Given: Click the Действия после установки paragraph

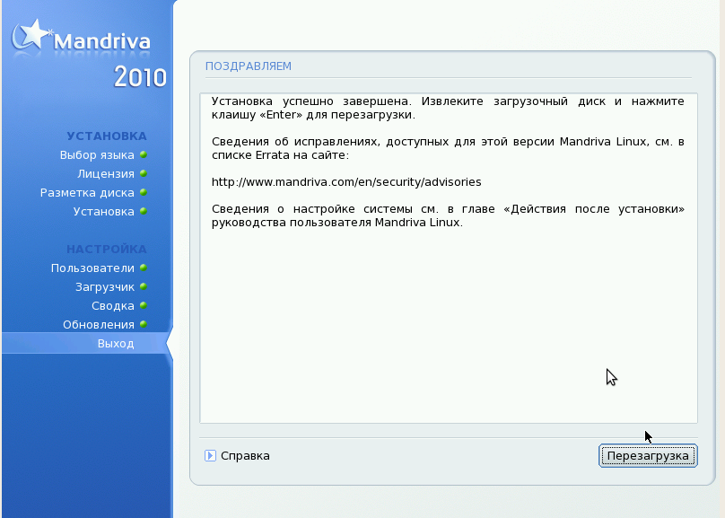Looking at the screenshot, I should click(448, 215).
